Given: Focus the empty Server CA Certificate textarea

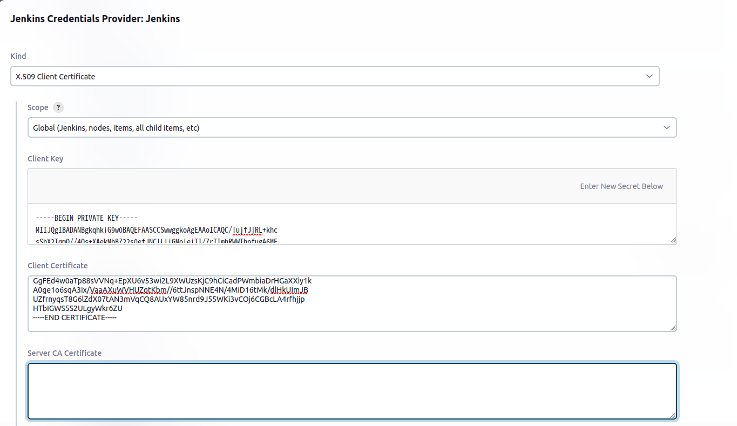Looking at the screenshot, I should coord(352,391).
